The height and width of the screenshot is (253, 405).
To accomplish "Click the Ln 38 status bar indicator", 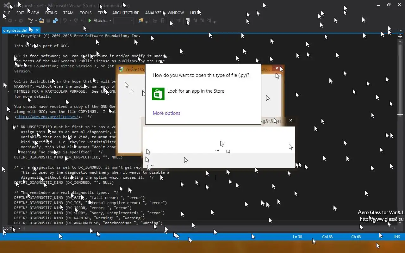I will (297, 237).
